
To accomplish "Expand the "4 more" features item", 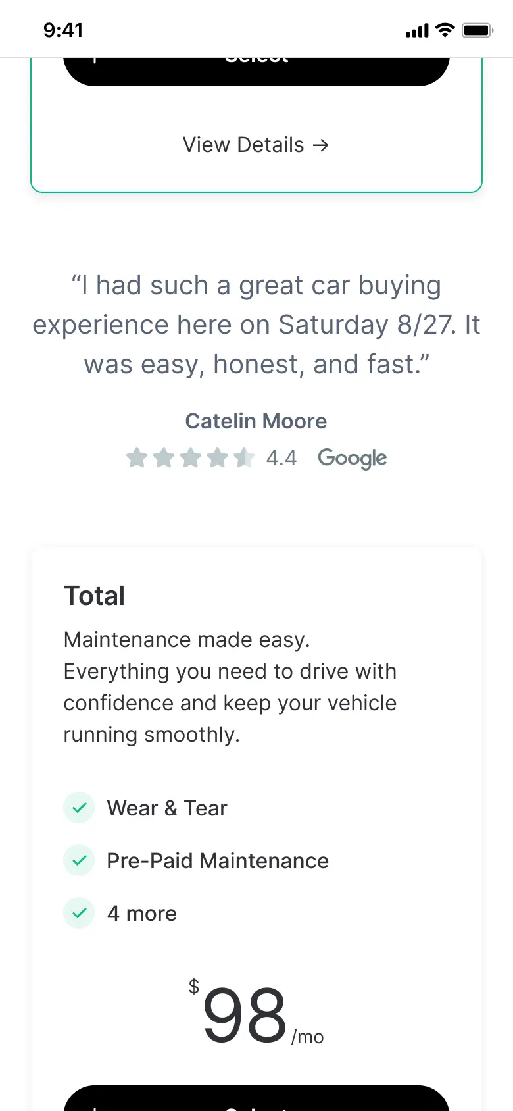I will coord(142,914).
